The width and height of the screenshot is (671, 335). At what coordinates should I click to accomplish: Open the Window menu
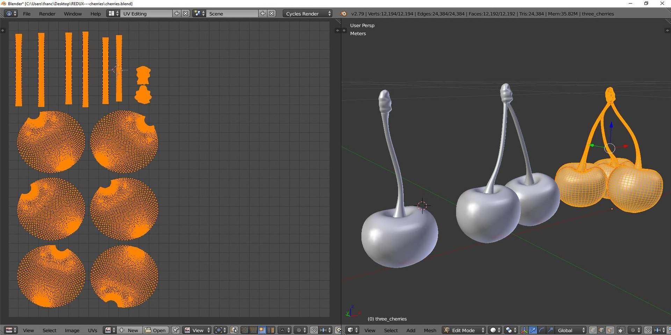click(73, 14)
